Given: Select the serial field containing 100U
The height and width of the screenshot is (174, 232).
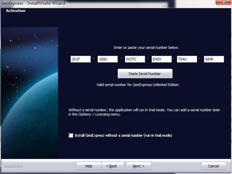Looking at the screenshot, I should click(108, 59).
